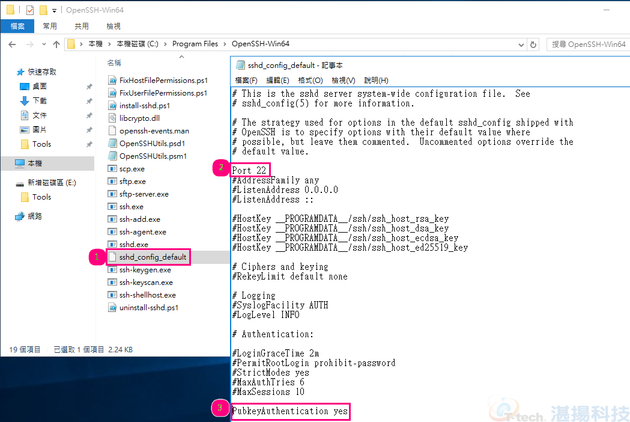Select scp.exe file icon
Viewport: 630px width, 422px height.
click(112, 169)
